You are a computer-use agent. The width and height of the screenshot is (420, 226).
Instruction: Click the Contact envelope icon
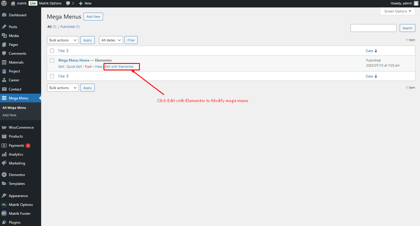[4, 89]
